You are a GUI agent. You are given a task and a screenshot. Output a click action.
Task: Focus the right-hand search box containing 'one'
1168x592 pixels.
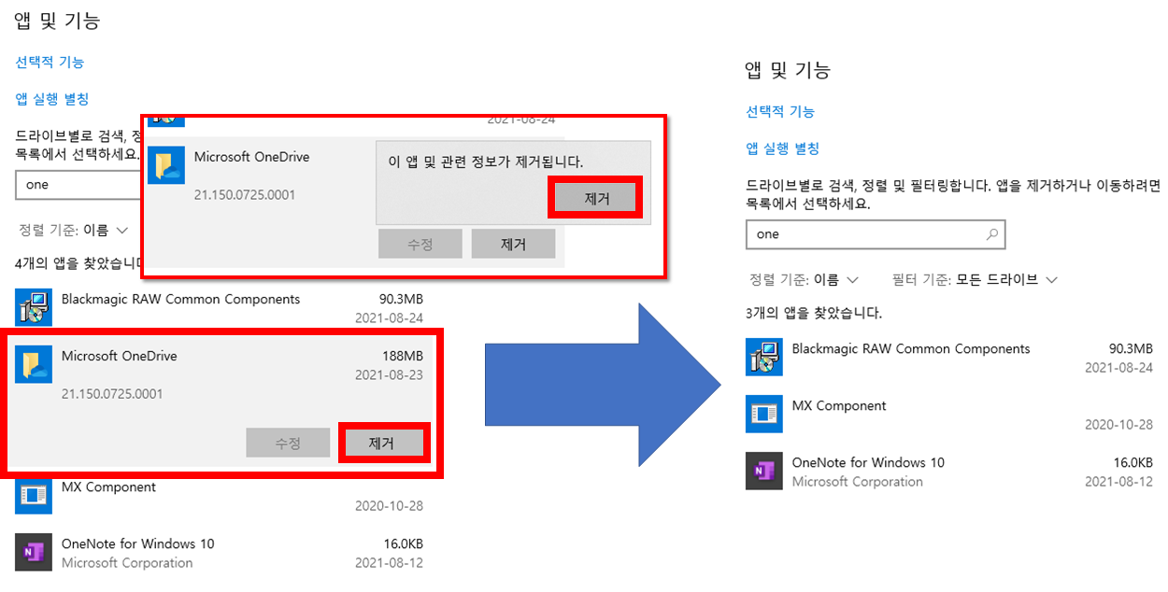point(876,234)
